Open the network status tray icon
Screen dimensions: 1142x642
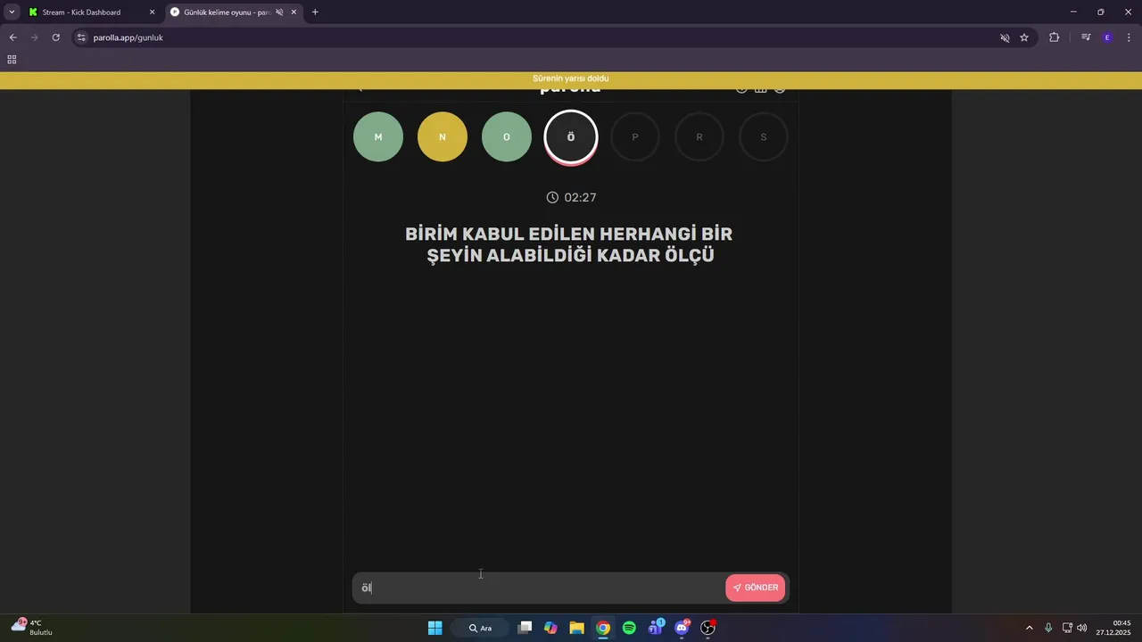click(x=1067, y=628)
